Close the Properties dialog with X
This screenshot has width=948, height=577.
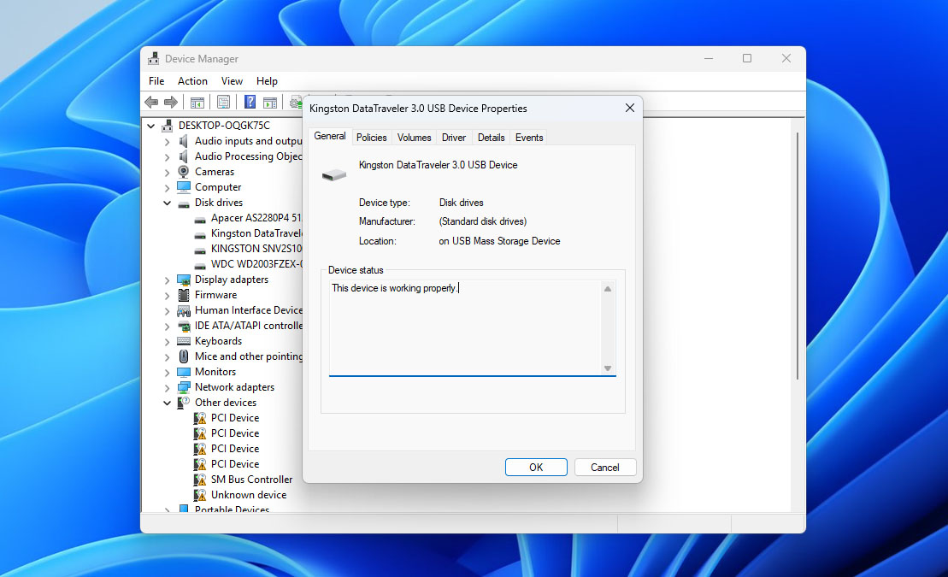[629, 108]
